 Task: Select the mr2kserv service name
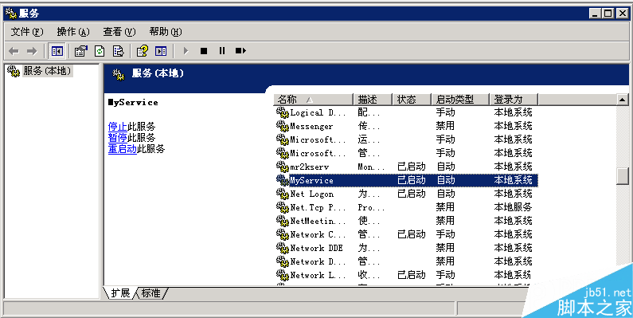pos(310,167)
